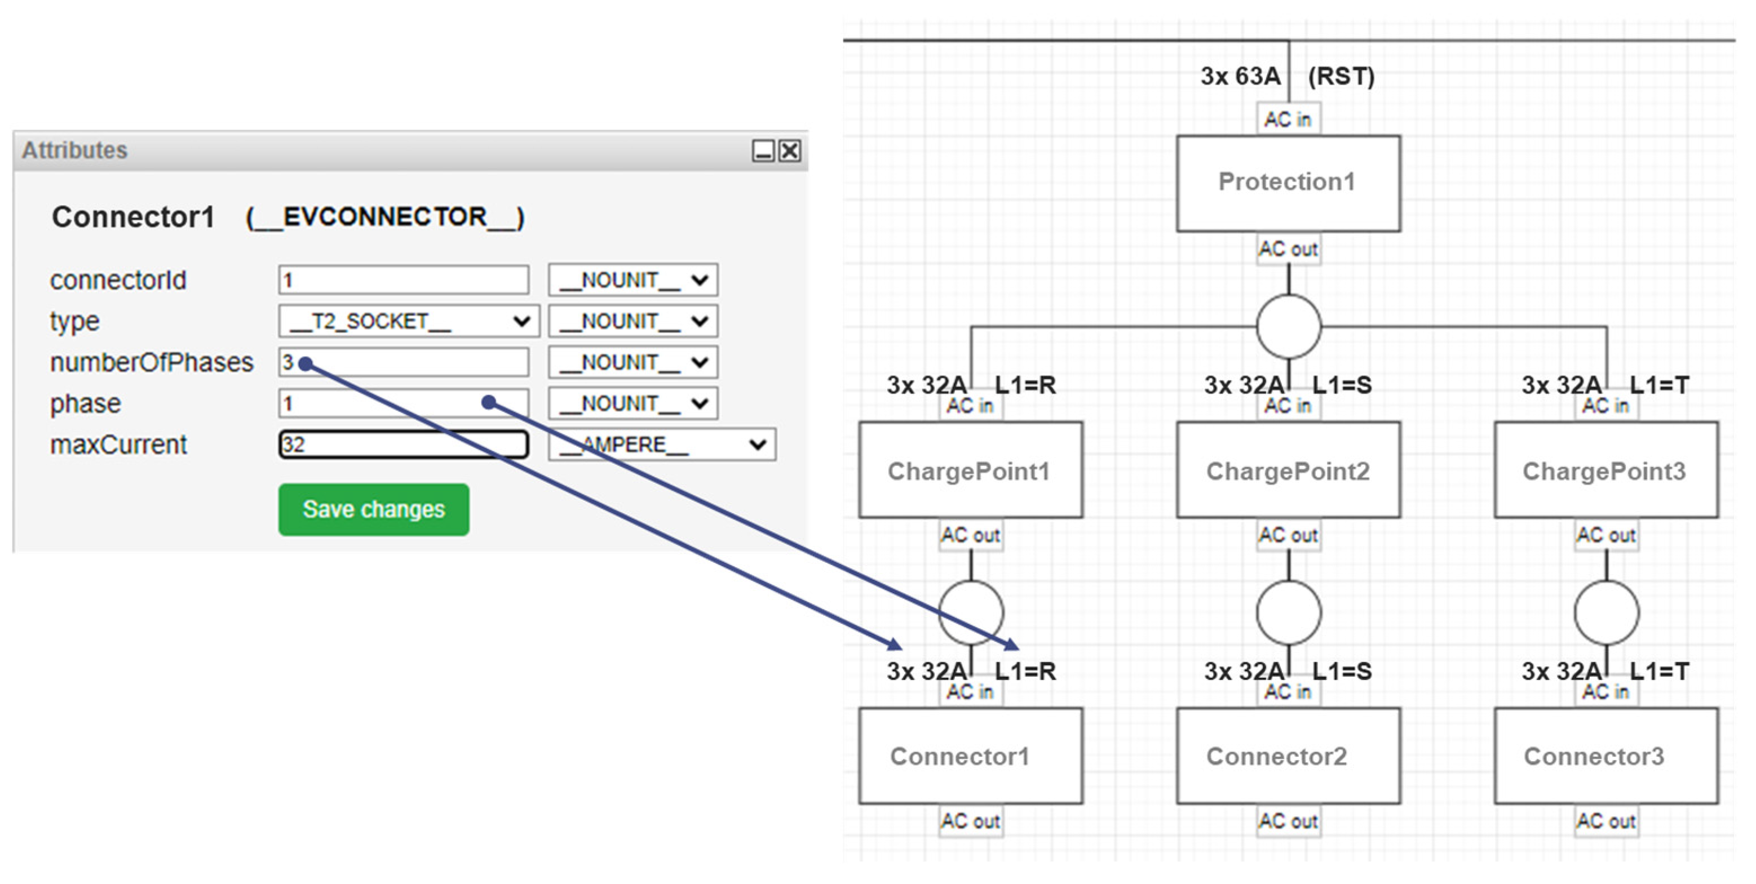Select the ChargePoint3 block
The height and width of the screenshot is (884, 1756).
pyautogui.click(x=1605, y=470)
